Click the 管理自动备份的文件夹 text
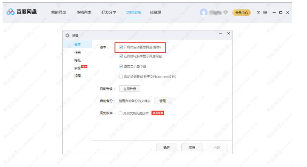The width and height of the screenshot is (307, 167). click(x=135, y=101)
